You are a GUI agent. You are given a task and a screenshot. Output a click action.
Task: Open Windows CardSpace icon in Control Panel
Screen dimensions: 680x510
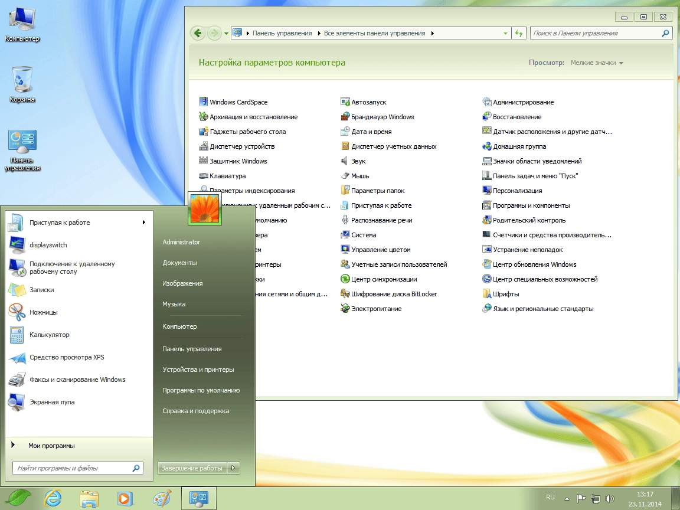click(204, 102)
